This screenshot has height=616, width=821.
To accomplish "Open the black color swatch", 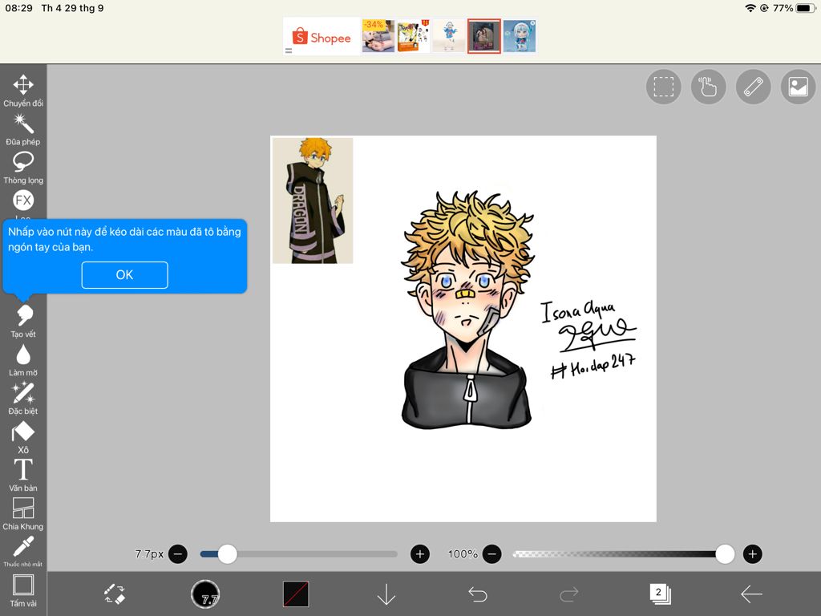I will pos(296,594).
